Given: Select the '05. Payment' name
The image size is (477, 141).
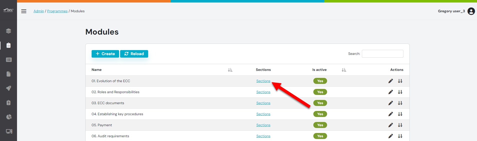Looking at the screenshot, I should (x=102, y=125).
